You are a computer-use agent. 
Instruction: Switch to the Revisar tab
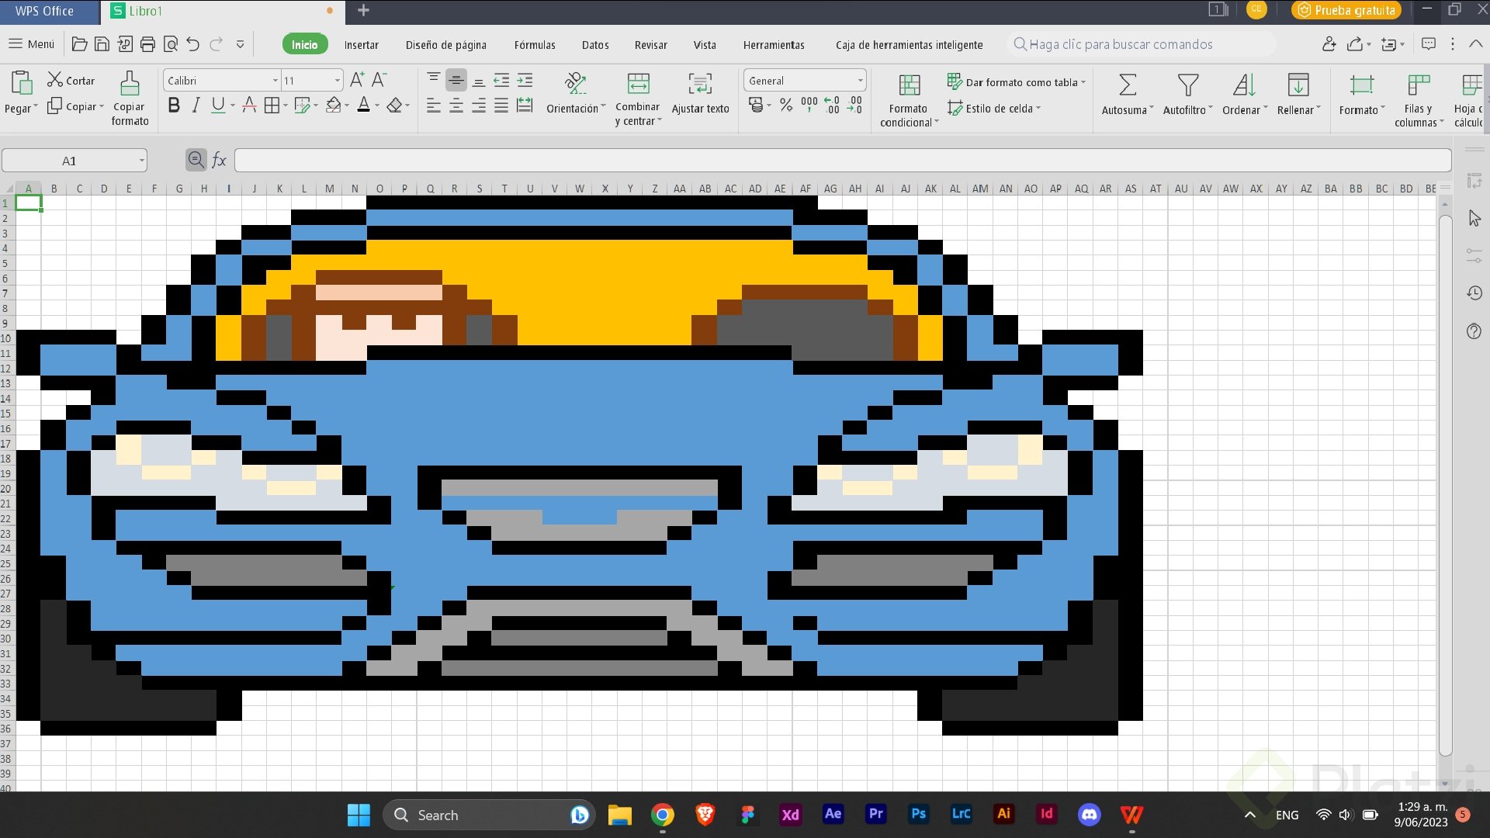click(650, 44)
